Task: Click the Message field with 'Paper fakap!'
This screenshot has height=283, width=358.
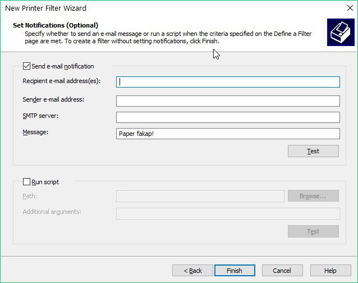Action: (x=228, y=134)
